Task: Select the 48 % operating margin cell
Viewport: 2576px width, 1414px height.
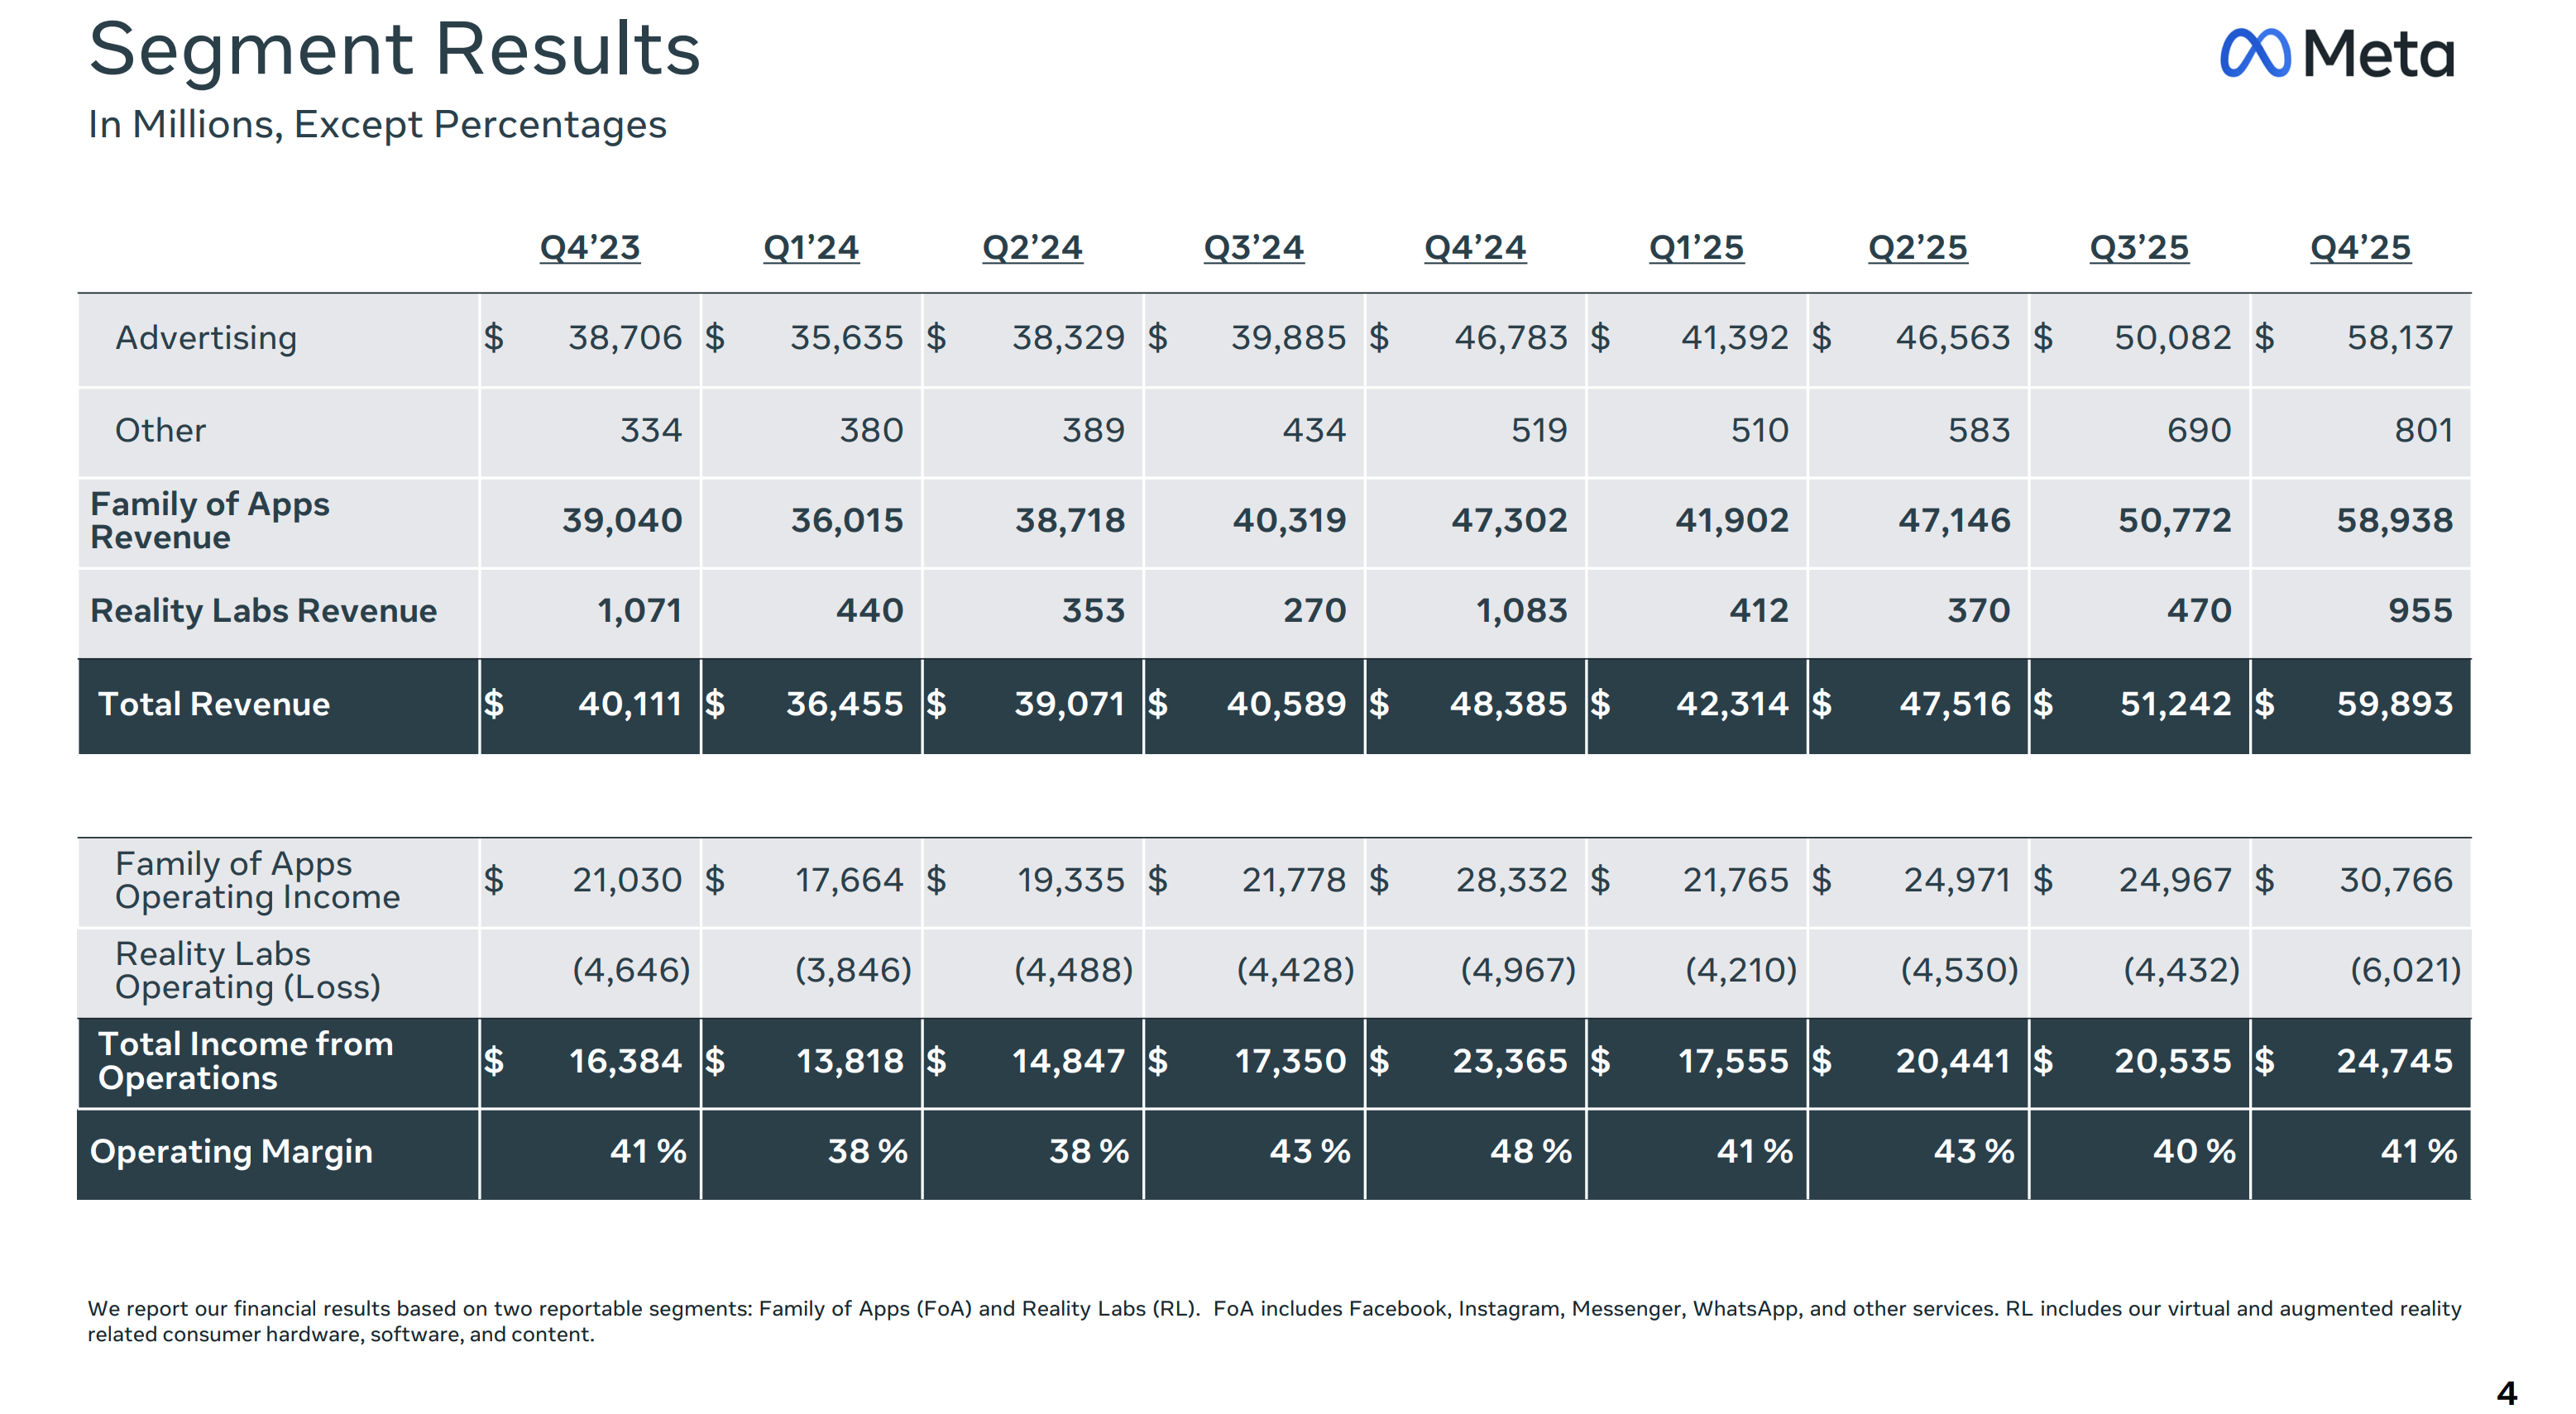Action: click(1530, 1151)
